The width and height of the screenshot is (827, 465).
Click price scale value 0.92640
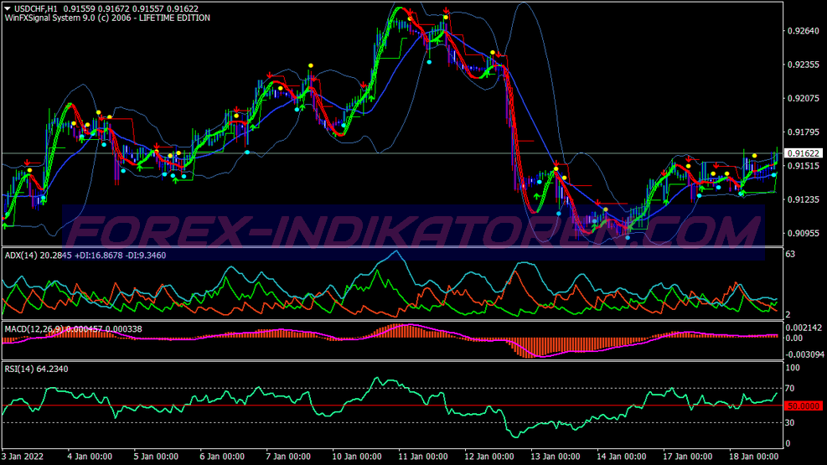804,31
